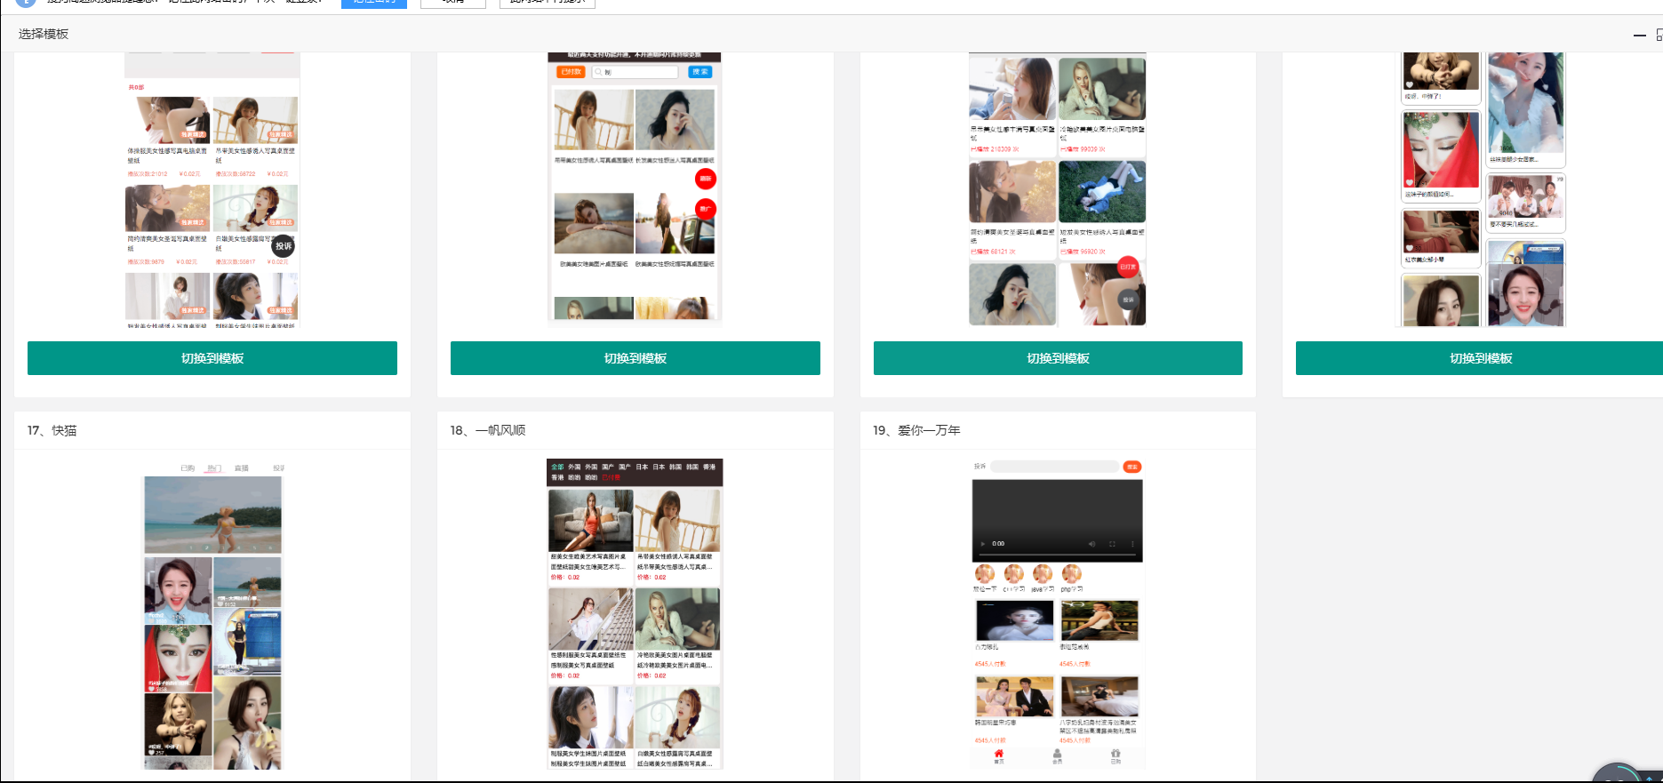Select the 全部 category tab in 一帆风顺 preview
Image resolution: width=1663 pixels, height=783 pixels.
(x=557, y=467)
